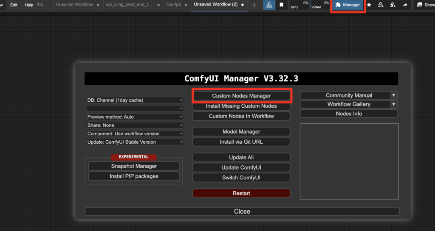
Task: Open the empty dropdown below DB channel
Action: coord(135,109)
